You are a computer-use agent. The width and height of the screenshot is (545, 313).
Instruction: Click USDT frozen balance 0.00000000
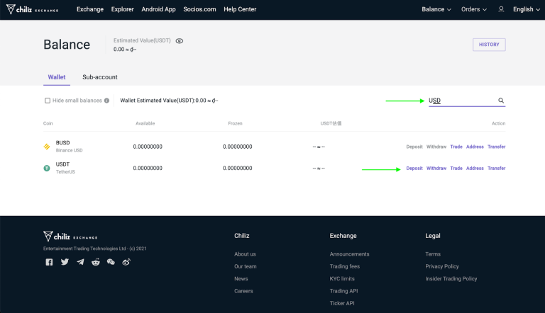pyautogui.click(x=238, y=169)
